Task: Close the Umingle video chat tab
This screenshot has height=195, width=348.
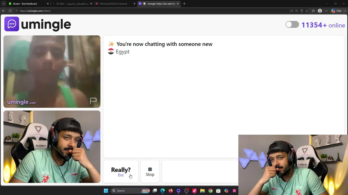Action: click(x=178, y=4)
